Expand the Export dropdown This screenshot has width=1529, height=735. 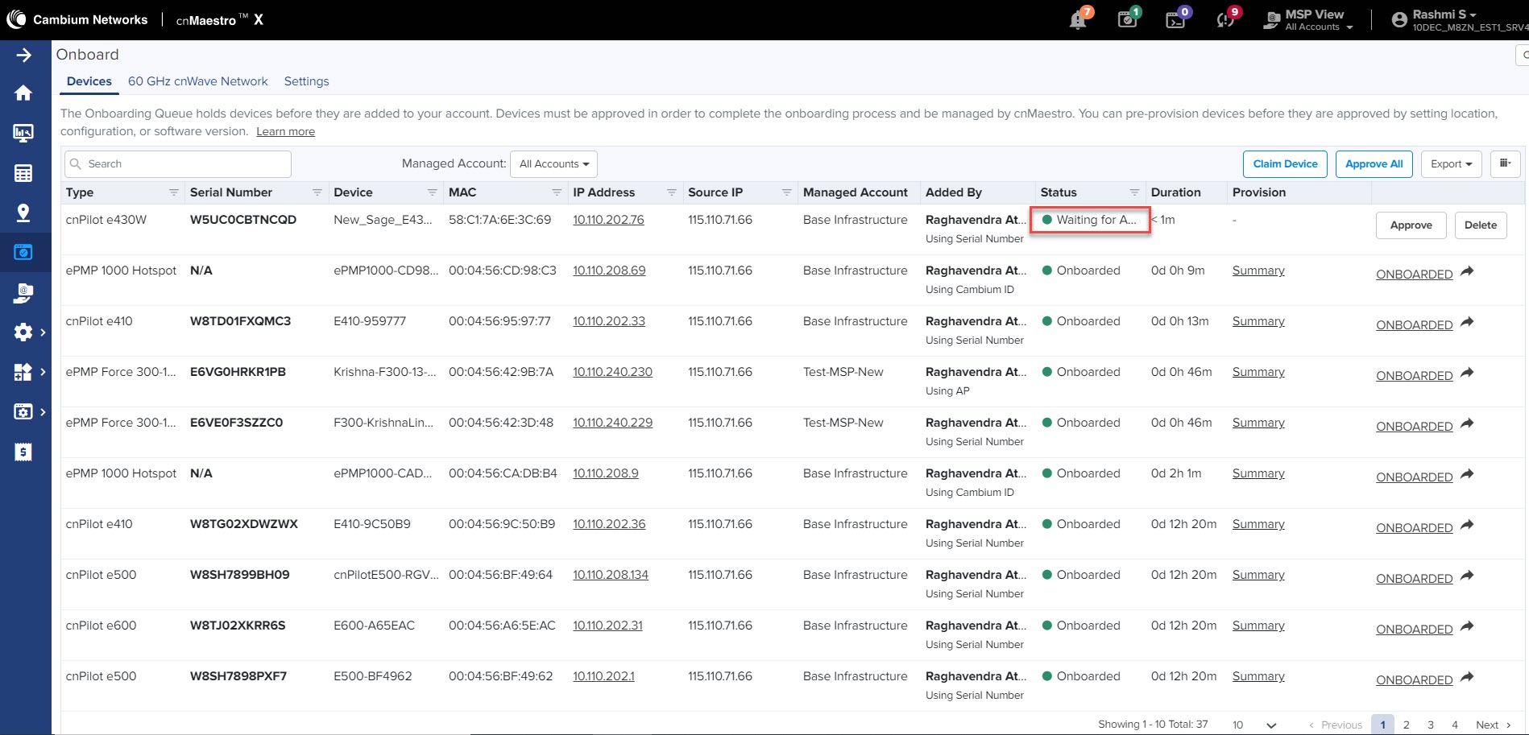point(1451,163)
